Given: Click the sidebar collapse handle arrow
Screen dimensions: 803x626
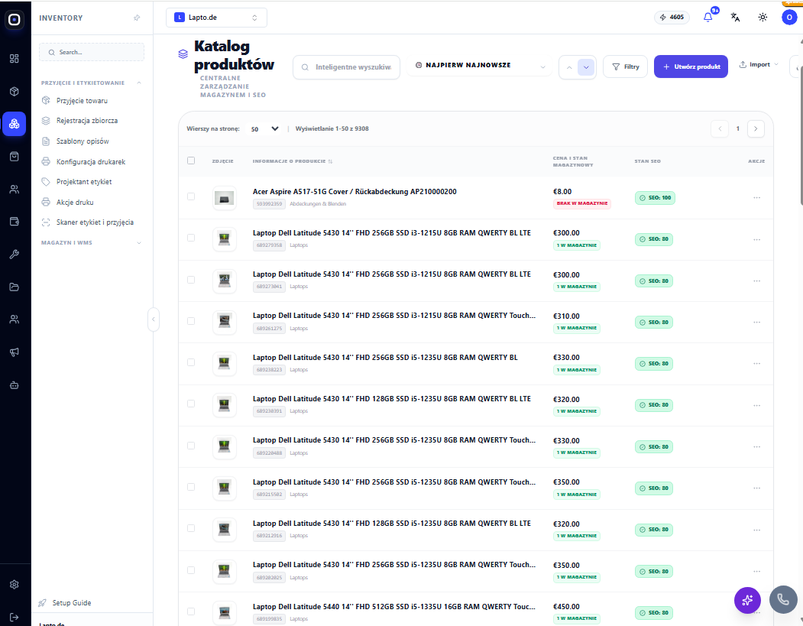Looking at the screenshot, I should click(x=153, y=319).
